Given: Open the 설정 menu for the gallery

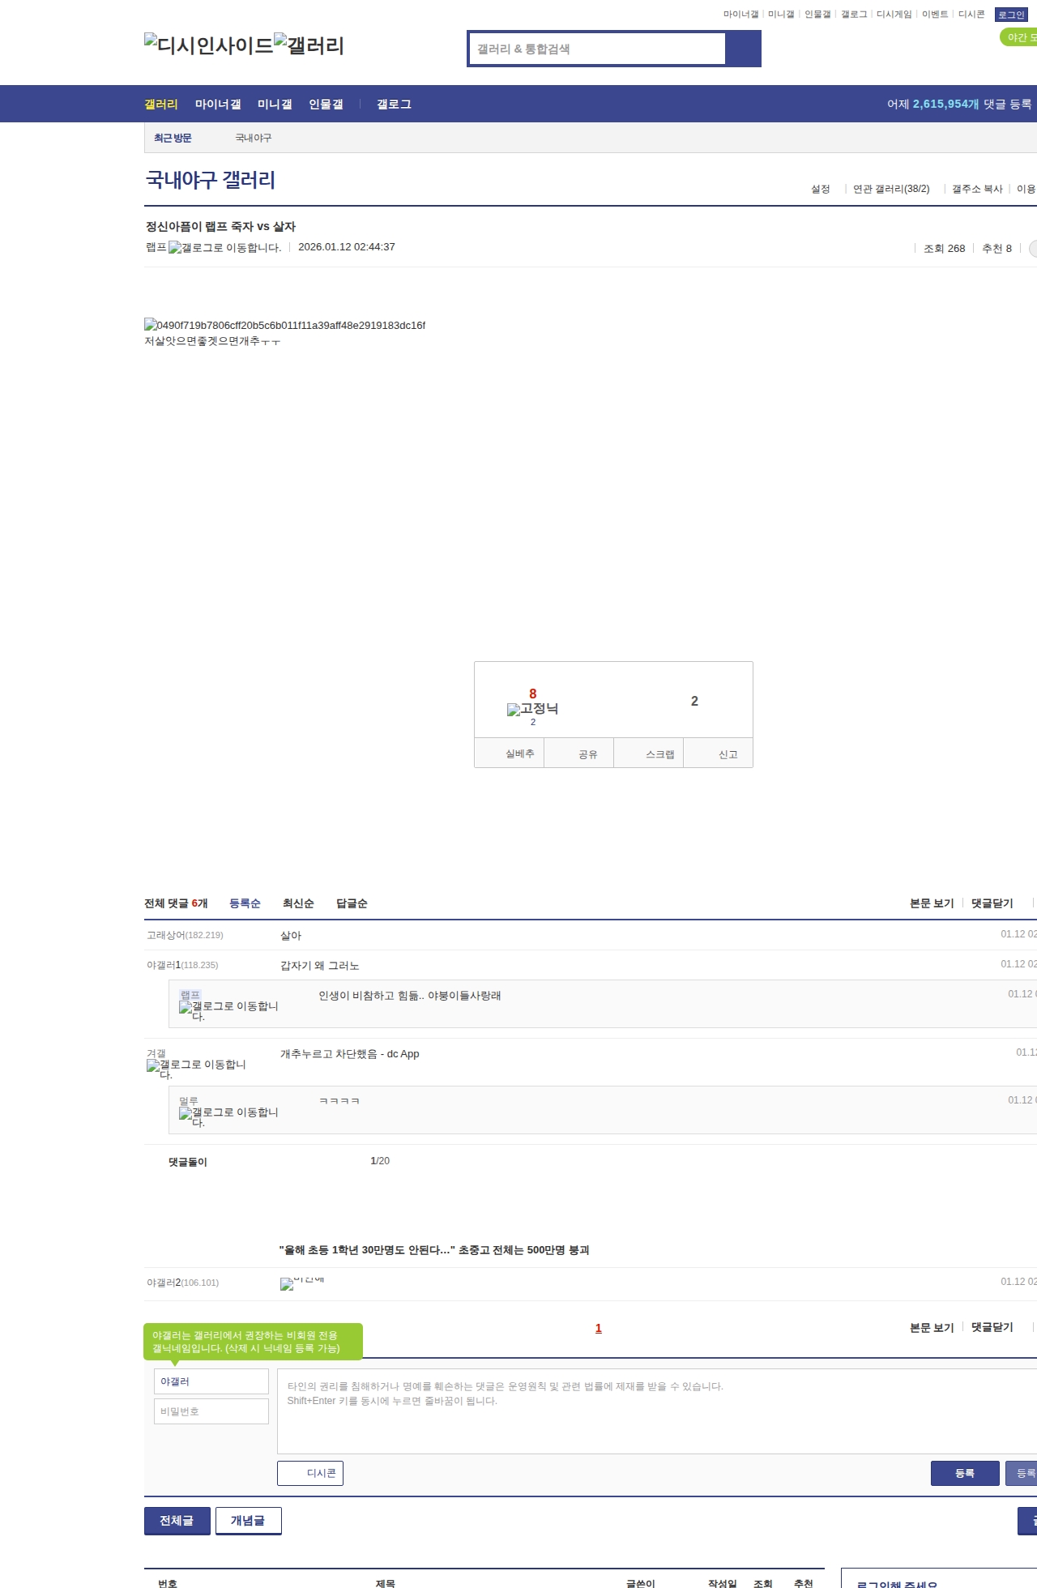Looking at the screenshot, I should coord(820,189).
